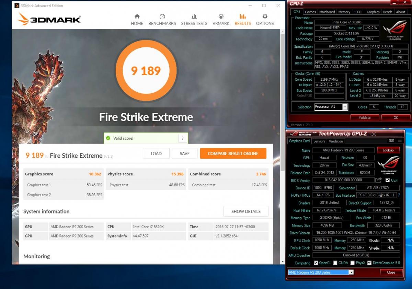
Task: Switch to the About tab in CPU-Z
Action: click(x=401, y=12)
